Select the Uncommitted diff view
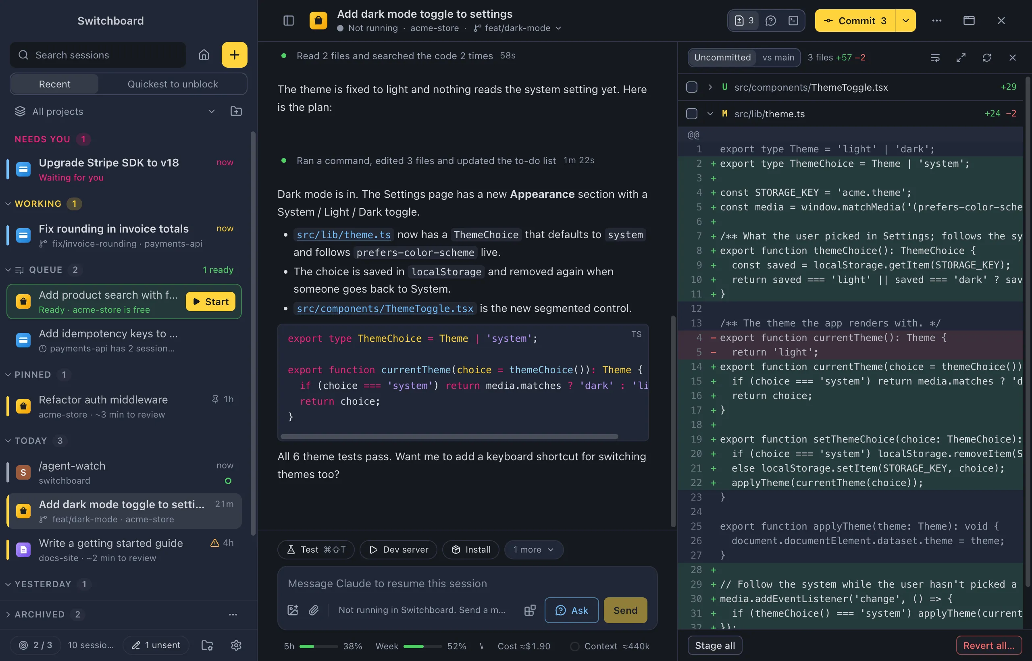The height and width of the screenshot is (661, 1032). point(722,58)
